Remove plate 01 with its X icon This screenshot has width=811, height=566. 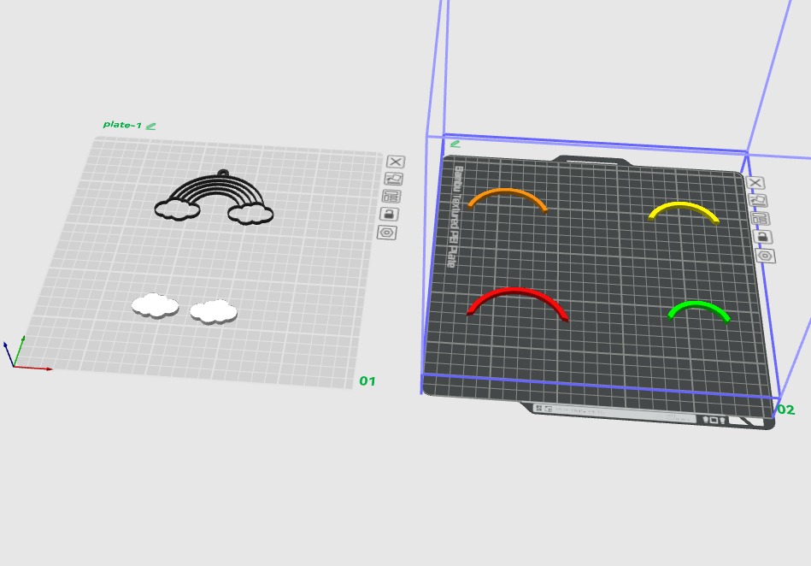(x=396, y=162)
